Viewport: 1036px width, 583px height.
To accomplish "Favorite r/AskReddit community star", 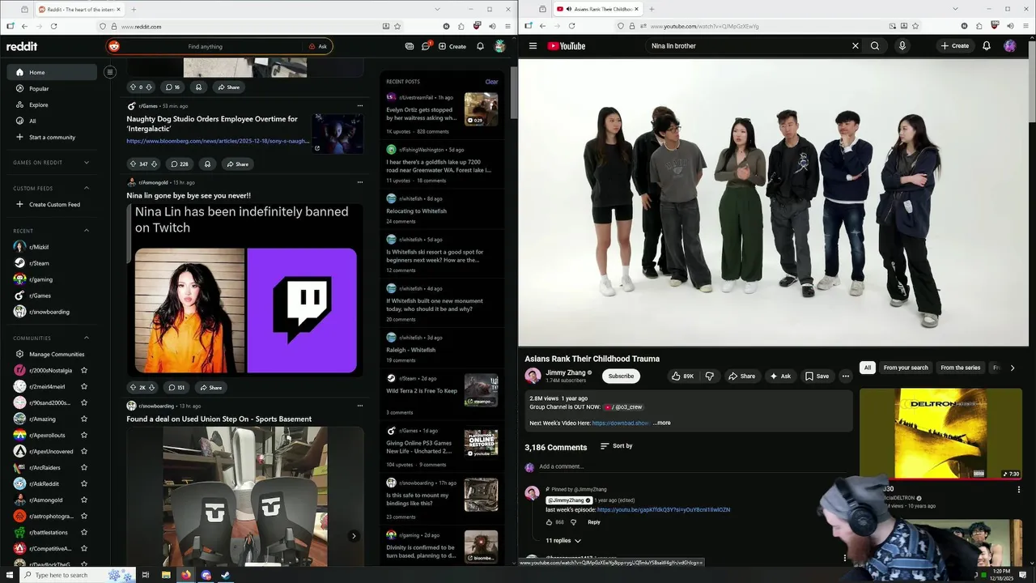I will coord(83,483).
